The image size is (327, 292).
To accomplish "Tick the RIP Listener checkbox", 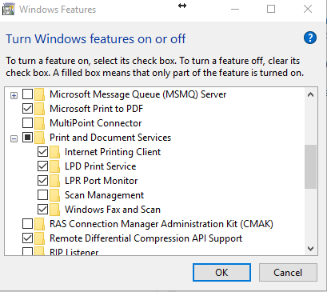I will coord(27,251).
